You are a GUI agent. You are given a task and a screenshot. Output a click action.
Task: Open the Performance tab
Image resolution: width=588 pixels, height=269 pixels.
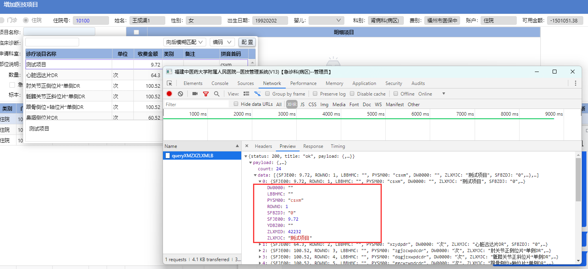click(x=303, y=83)
